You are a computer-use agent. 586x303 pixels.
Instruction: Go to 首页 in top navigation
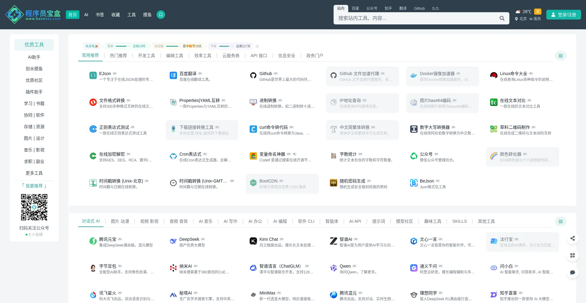click(x=73, y=15)
